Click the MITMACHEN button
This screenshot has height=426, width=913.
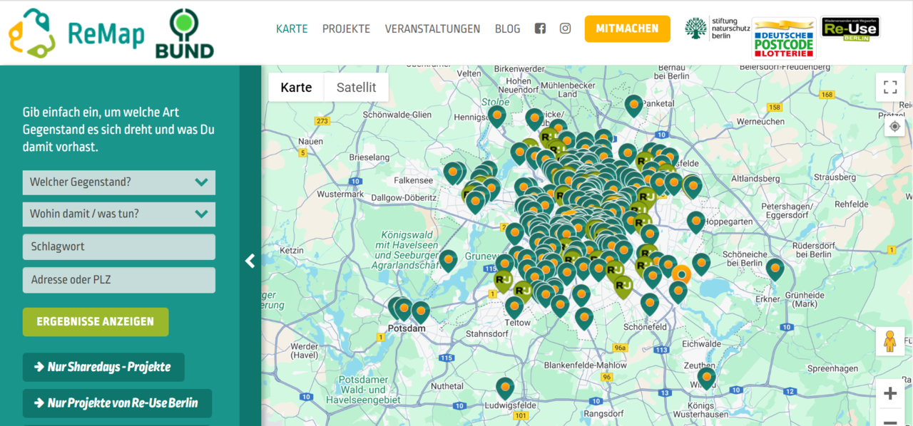pos(627,28)
